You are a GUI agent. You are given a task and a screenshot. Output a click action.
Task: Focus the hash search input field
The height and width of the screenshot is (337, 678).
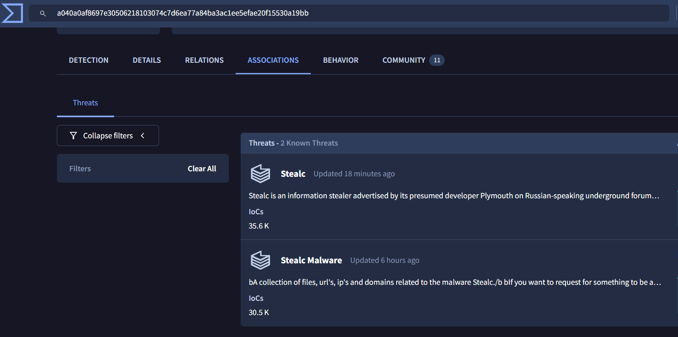point(348,13)
